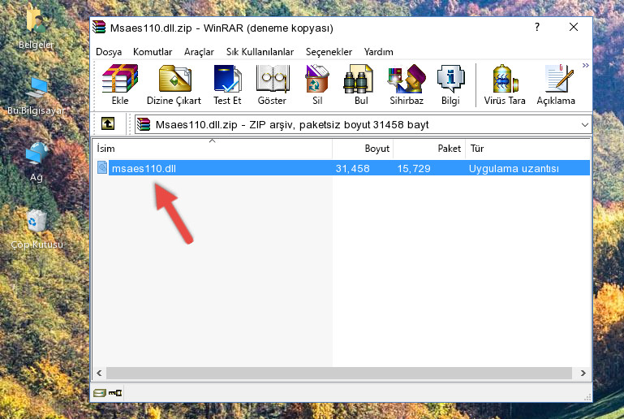Click the Ekle (Add) toolbar icon
The image size is (624, 419).
point(120,84)
